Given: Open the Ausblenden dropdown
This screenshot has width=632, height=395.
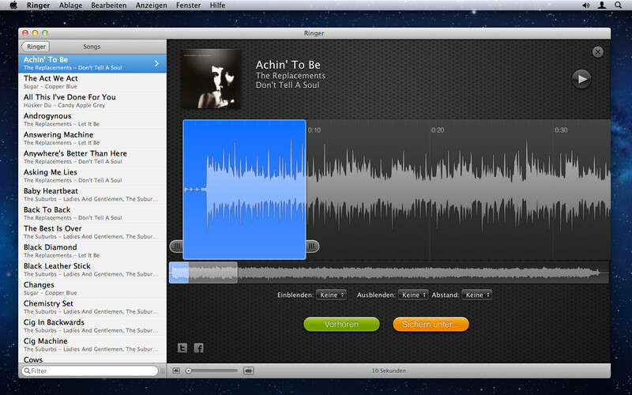Looking at the screenshot, I should [413, 295].
